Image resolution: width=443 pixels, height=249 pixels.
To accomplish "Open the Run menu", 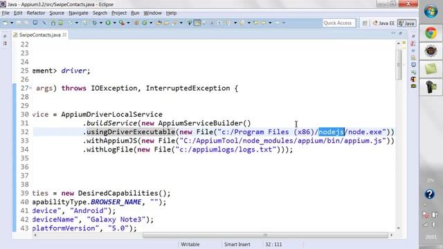I will coord(135,13).
